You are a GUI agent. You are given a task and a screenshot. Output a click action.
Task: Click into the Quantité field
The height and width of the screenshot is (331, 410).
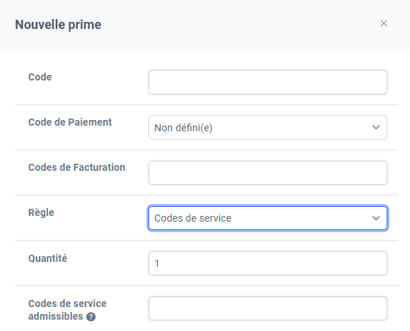(268, 263)
